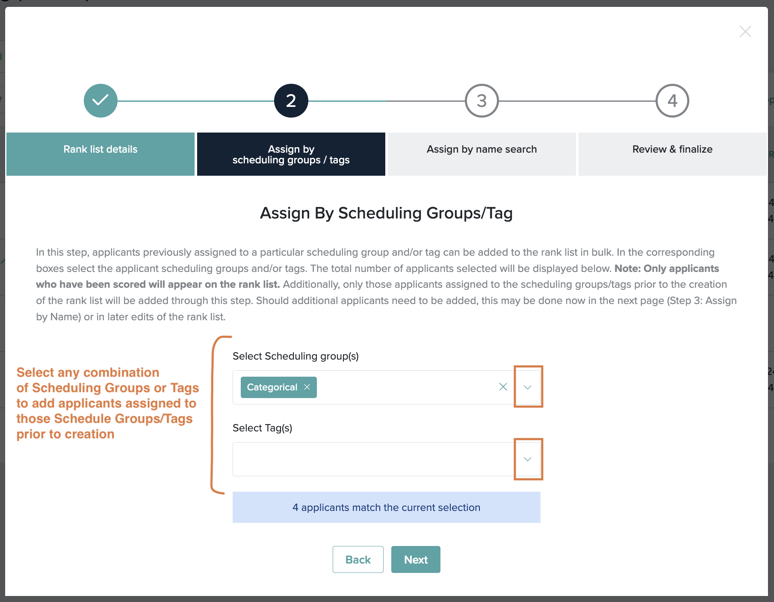Image resolution: width=774 pixels, height=602 pixels.
Task: Go to Review & finalize tab
Action: click(x=673, y=154)
